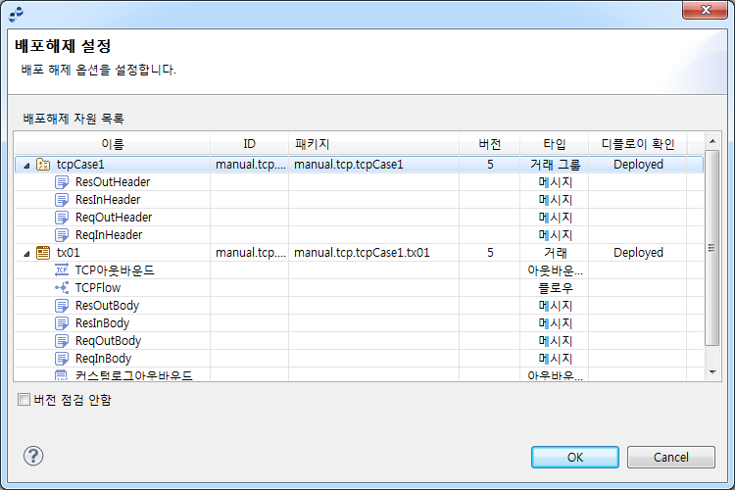This screenshot has width=735, height=490.
Task: Click Deployed status in tcpCase1 row
Action: 638,165
